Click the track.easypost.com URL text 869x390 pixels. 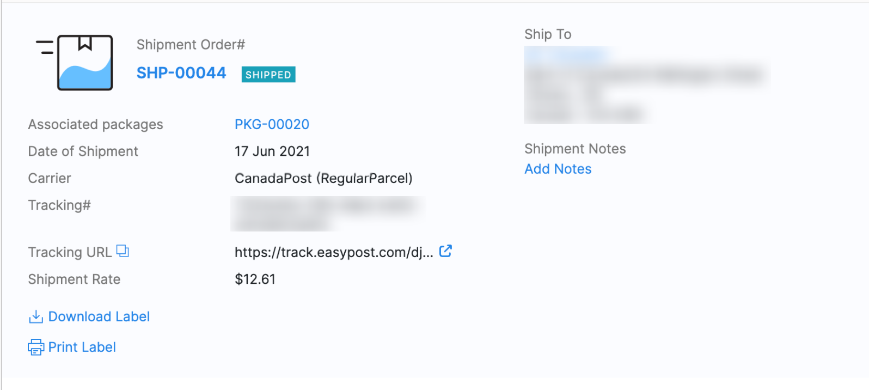pyautogui.click(x=333, y=252)
